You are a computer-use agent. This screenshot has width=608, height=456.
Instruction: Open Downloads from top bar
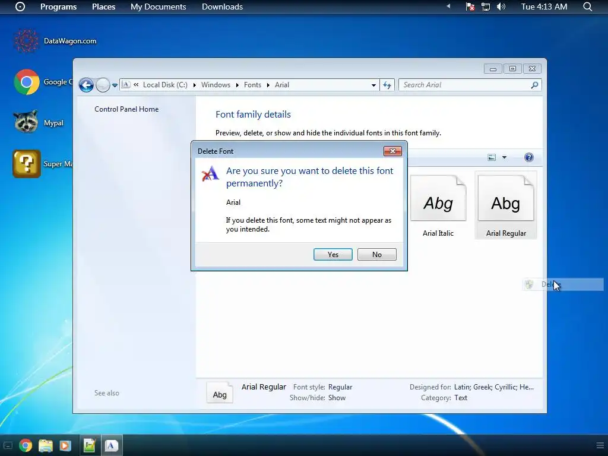(222, 7)
